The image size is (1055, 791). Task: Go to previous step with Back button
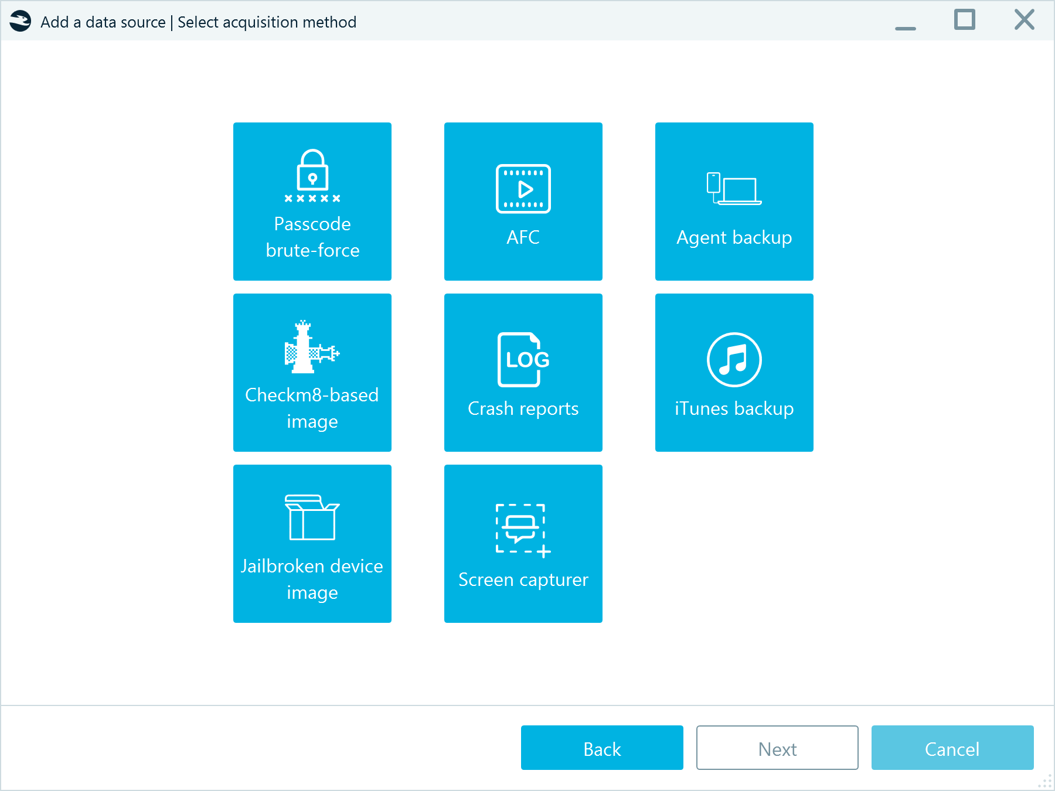(x=602, y=748)
